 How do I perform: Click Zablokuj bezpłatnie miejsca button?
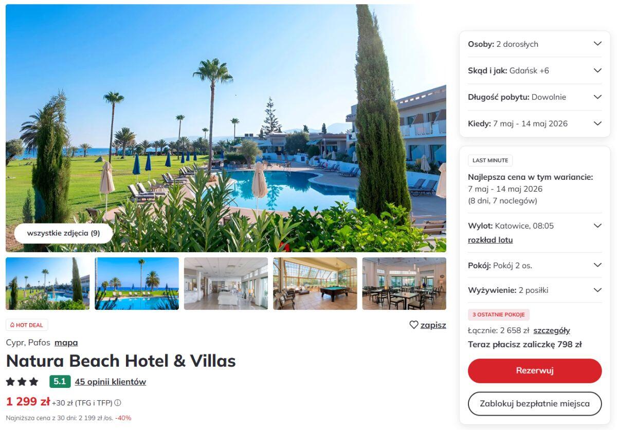click(535, 404)
